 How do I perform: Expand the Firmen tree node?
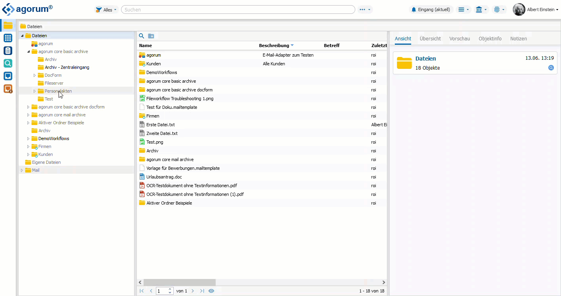pyautogui.click(x=28, y=146)
